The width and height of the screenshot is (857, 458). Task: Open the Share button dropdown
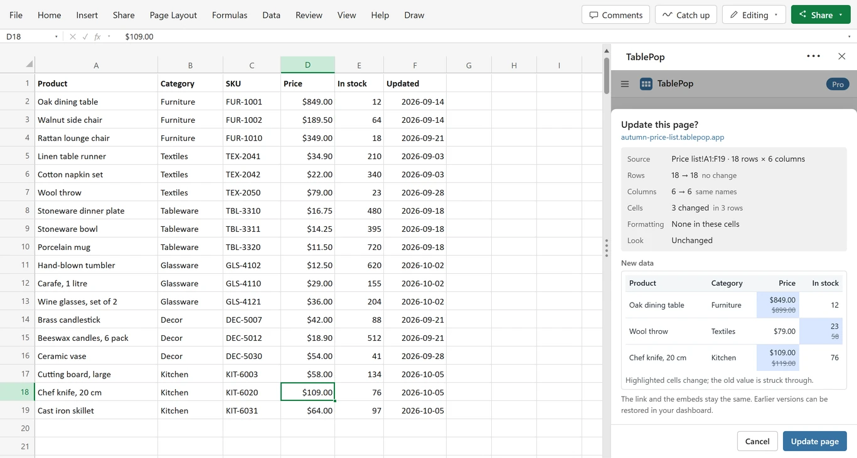(841, 15)
